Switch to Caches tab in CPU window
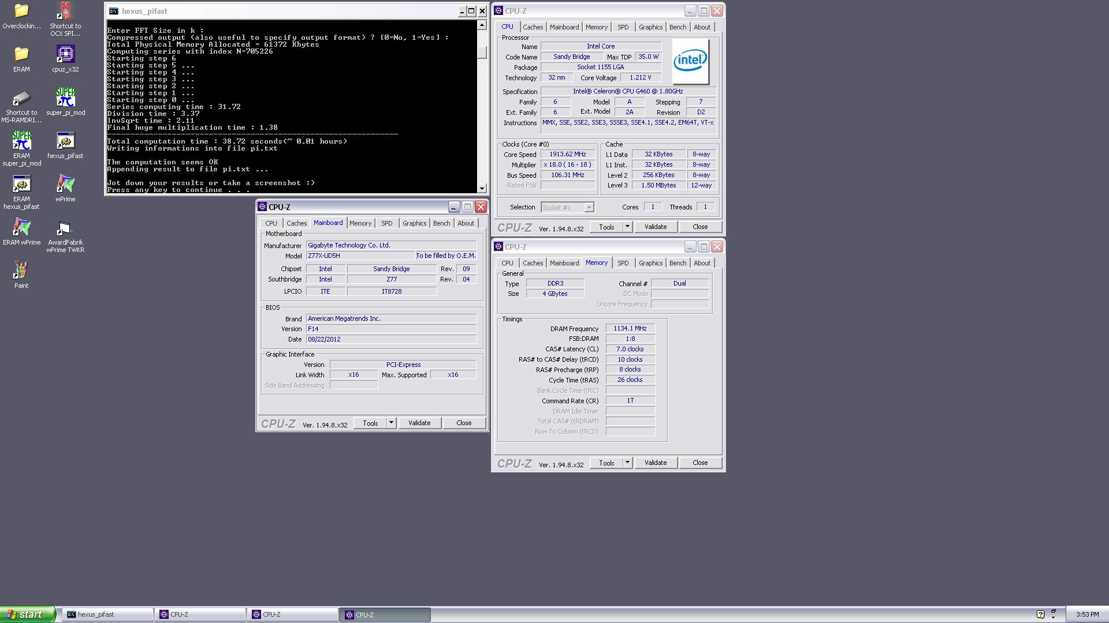The width and height of the screenshot is (1109, 623). [533, 27]
